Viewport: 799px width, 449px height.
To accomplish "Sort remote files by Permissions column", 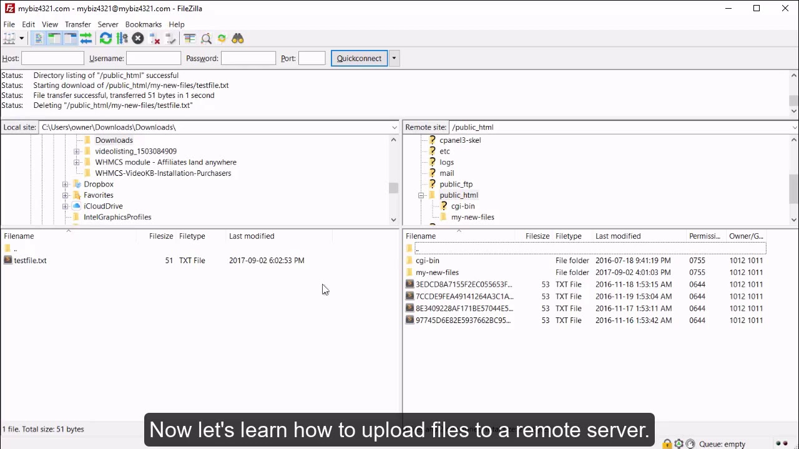I will point(705,236).
